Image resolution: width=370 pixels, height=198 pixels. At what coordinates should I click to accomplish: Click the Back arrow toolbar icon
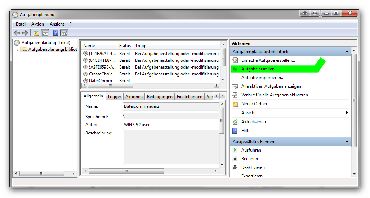[x=17, y=33]
